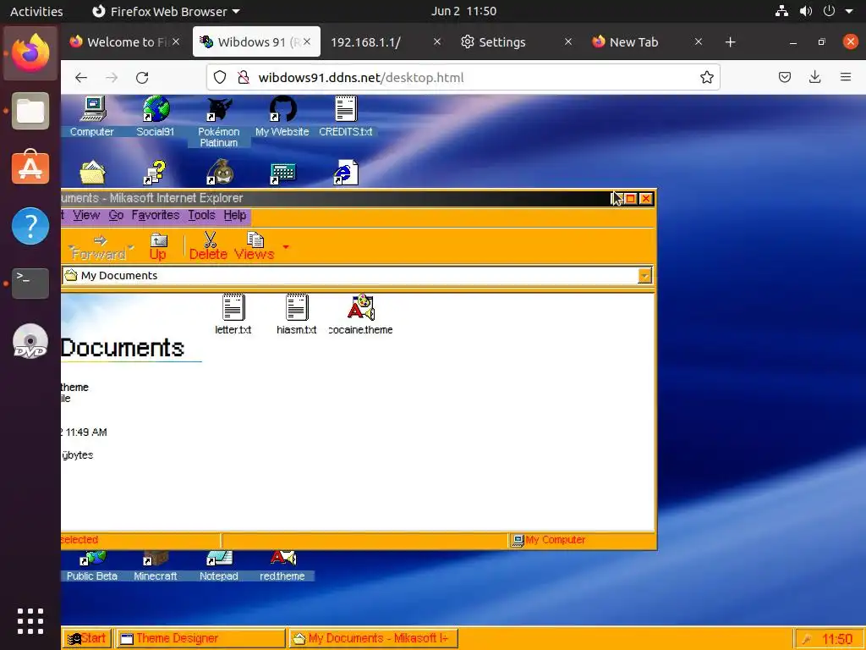
Task: Open Activities overview
Action: click(36, 11)
